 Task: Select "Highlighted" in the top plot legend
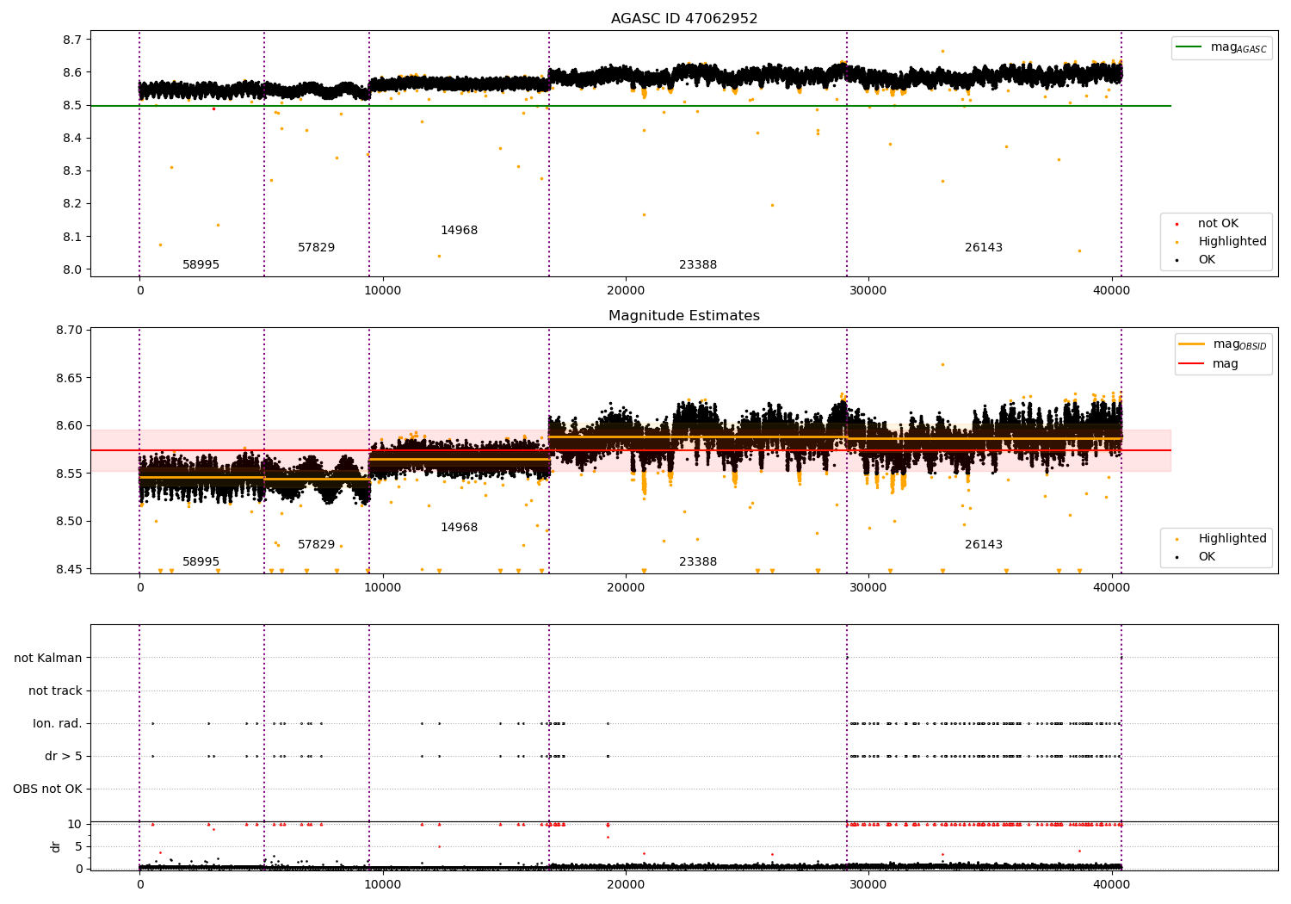click(x=1232, y=242)
